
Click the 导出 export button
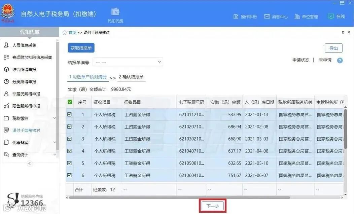[x=333, y=48]
